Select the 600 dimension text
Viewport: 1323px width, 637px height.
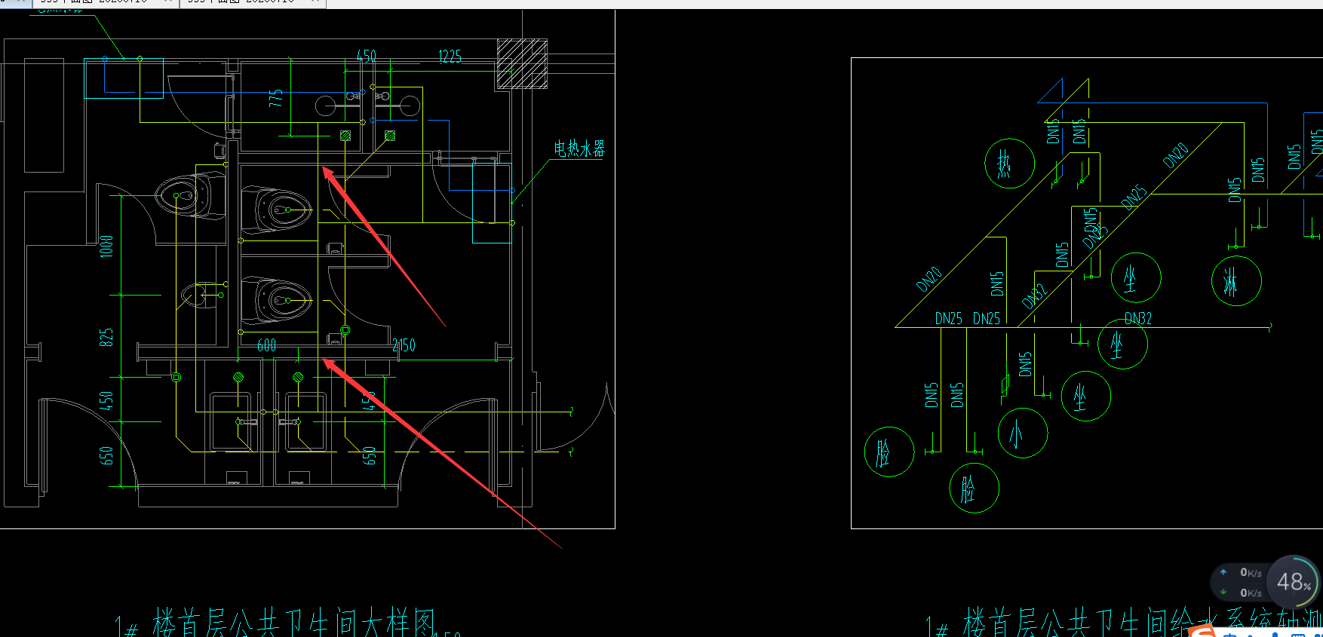point(267,345)
